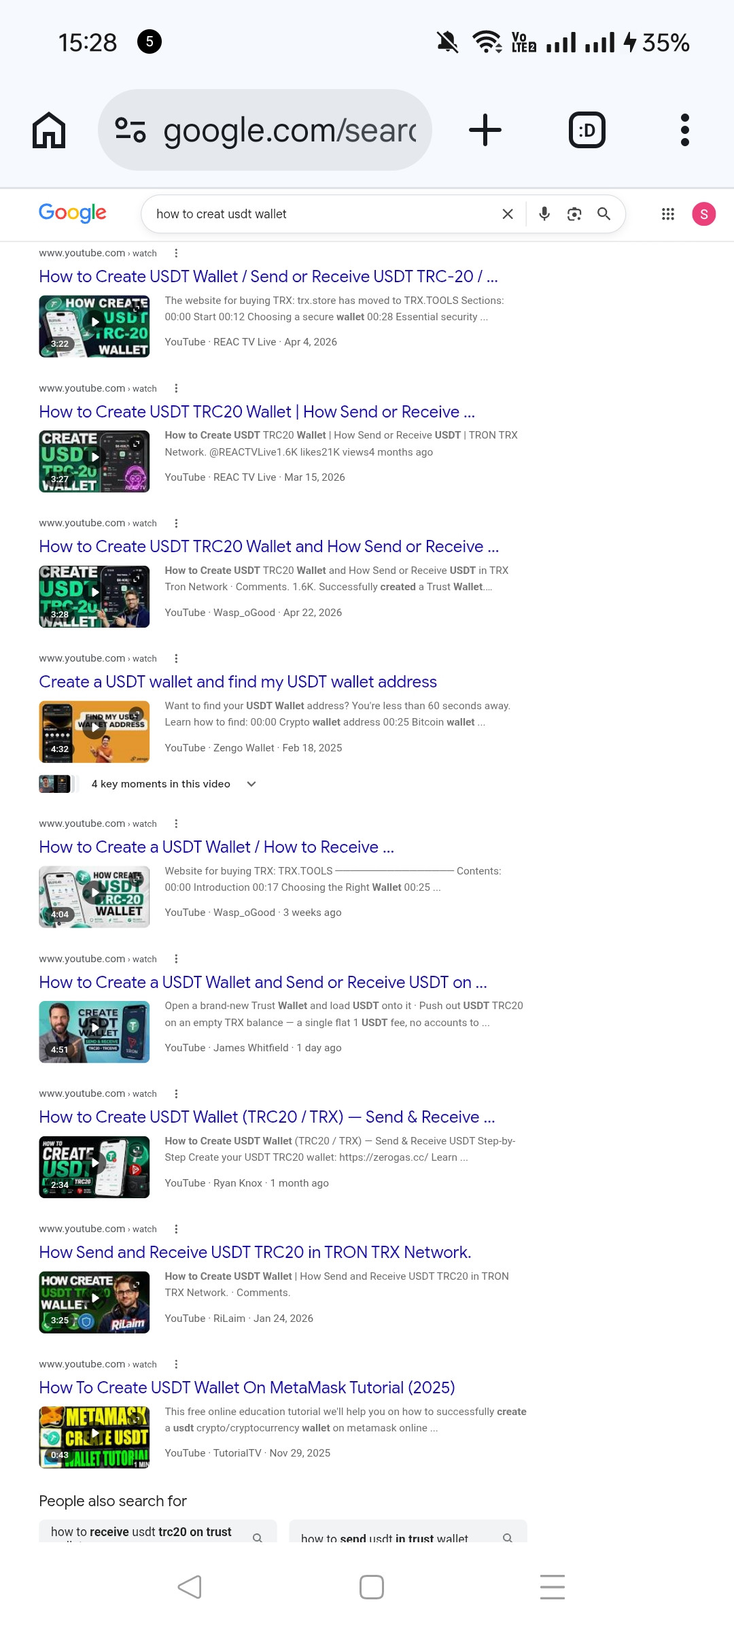
Task: Open more options for the James Whitfield result
Action: [x=176, y=959]
